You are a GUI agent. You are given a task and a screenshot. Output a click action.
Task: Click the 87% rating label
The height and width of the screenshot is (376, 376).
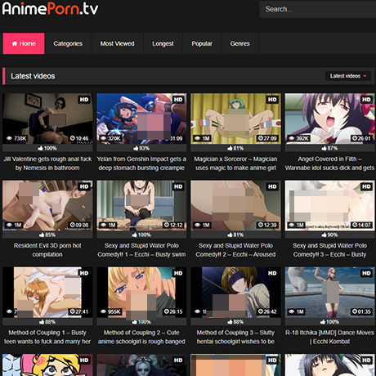click(x=329, y=148)
